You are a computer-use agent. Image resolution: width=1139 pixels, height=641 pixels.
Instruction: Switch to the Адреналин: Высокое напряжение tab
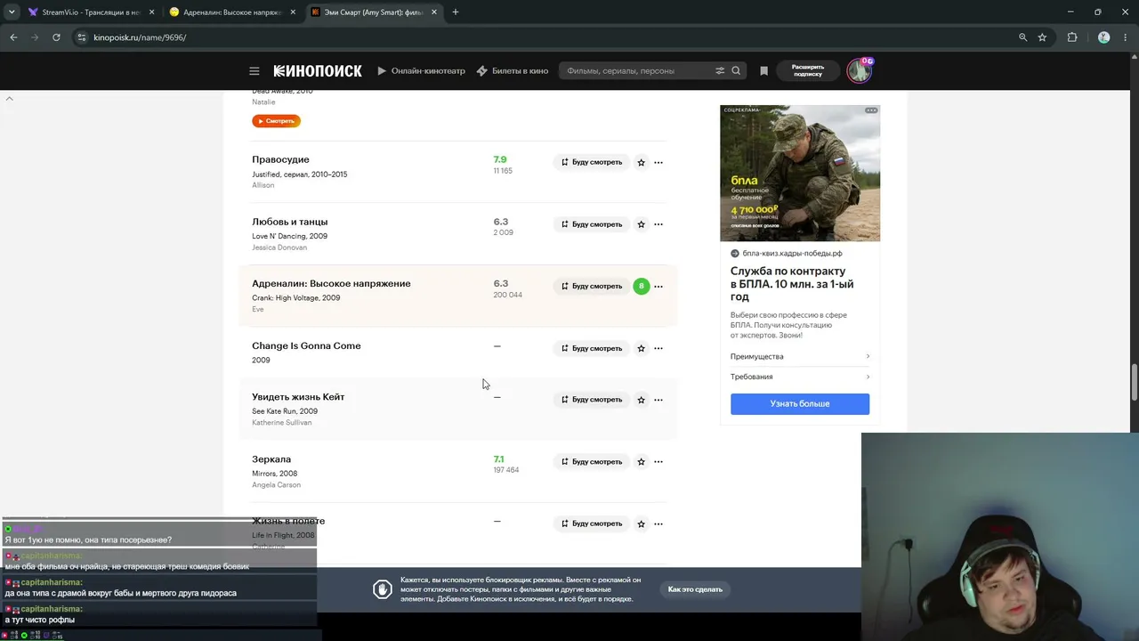click(233, 12)
